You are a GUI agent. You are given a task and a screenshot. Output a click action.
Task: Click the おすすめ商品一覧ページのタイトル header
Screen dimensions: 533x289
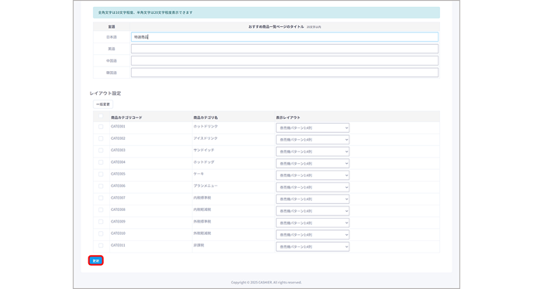coord(276,26)
